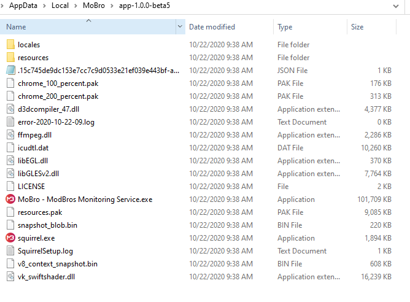This screenshot has width=410, height=302.
Task: Click the LICENSE file icon
Action: pos(10,186)
